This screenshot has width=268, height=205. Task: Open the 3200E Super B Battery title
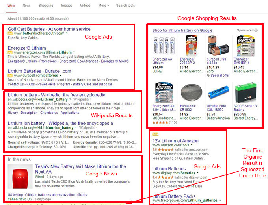245,108
